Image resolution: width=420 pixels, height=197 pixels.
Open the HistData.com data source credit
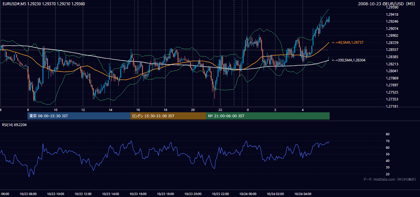tap(390, 179)
